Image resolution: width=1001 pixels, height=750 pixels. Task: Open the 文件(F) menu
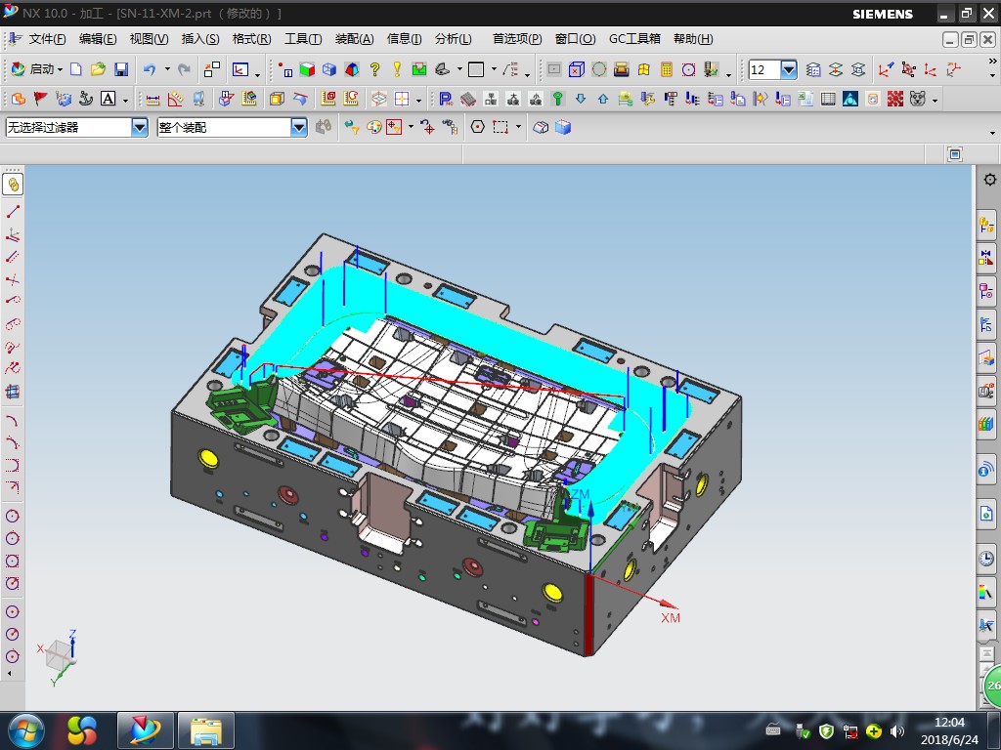coord(47,39)
